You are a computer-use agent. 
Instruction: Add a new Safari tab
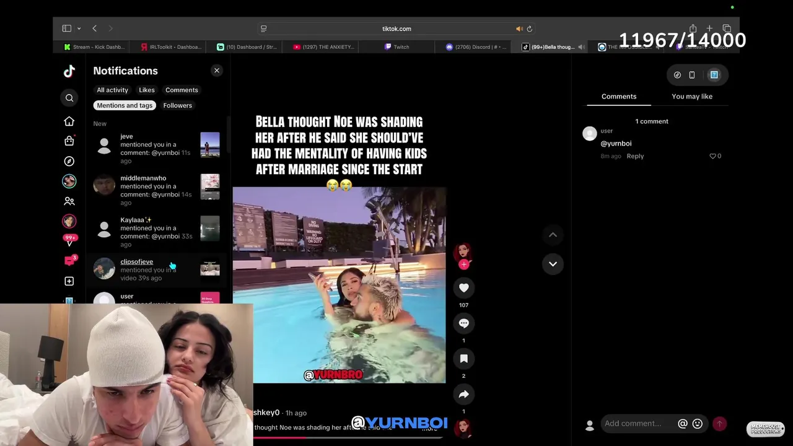coord(709,28)
